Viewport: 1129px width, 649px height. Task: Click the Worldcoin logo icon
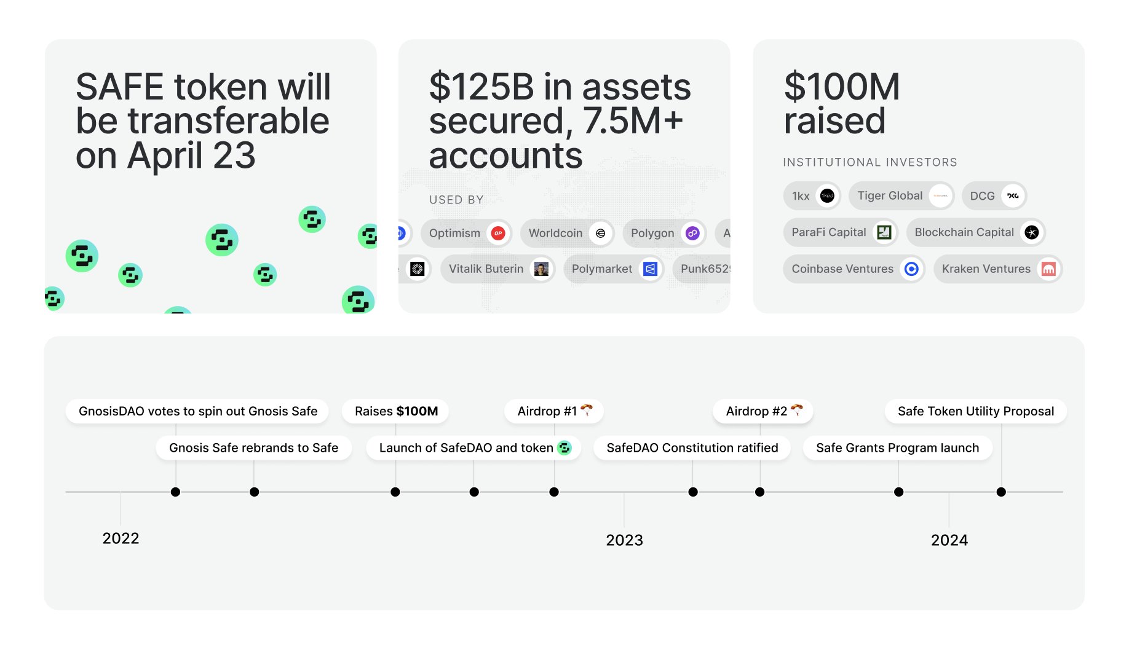click(600, 234)
